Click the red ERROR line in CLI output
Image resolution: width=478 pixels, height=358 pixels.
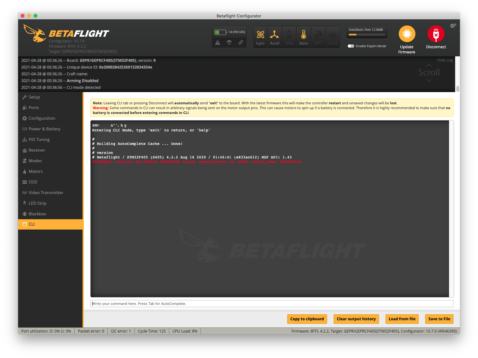tap(197, 162)
